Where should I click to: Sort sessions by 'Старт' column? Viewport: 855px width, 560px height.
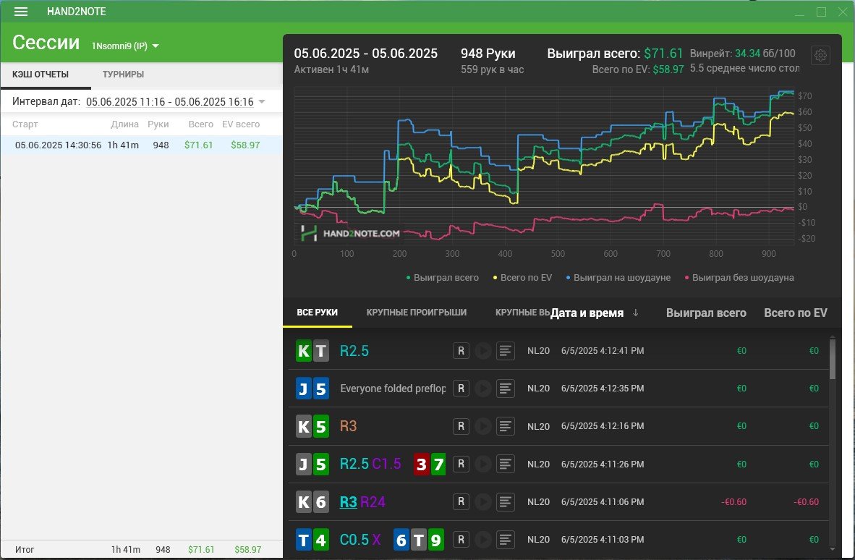click(x=25, y=124)
